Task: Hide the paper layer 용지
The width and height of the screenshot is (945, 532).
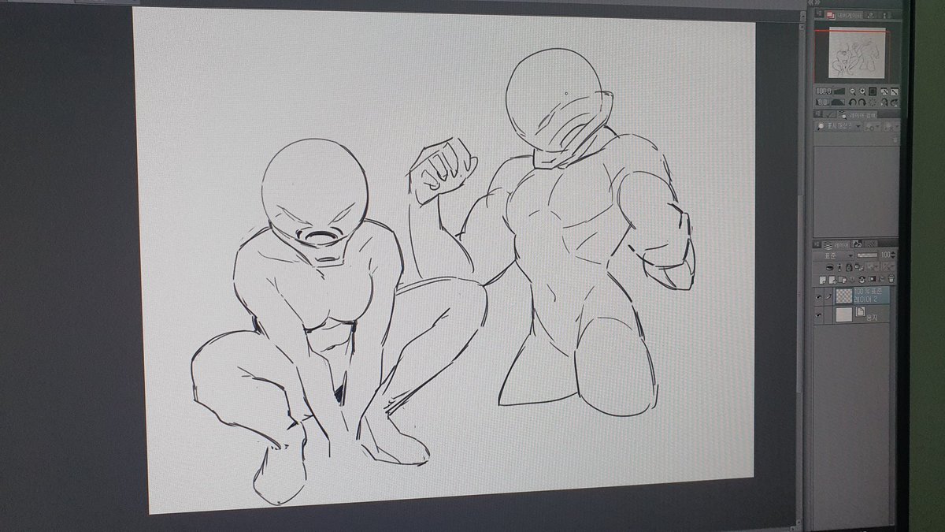Action: [x=818, y=315]
